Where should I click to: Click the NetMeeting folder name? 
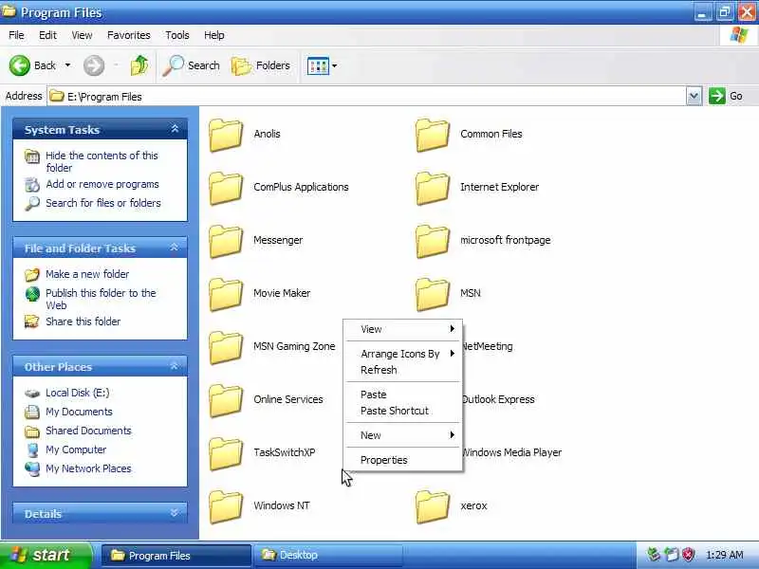(488, 346)
